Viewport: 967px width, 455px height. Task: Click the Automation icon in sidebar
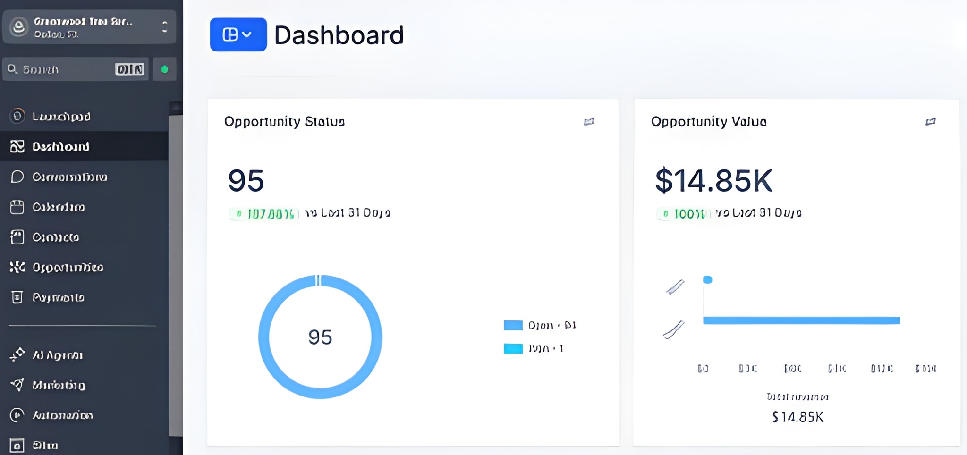click(x=17, y=415)
